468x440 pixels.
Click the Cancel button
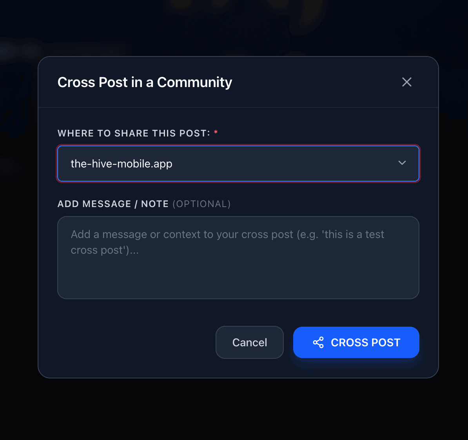click(250, 342)
